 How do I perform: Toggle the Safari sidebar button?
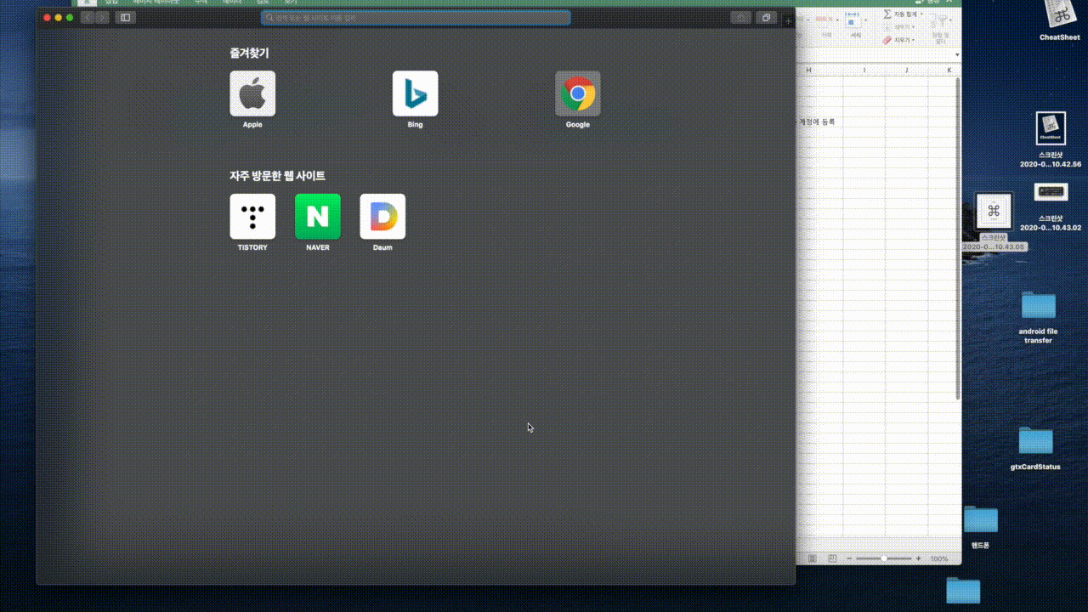126,17
